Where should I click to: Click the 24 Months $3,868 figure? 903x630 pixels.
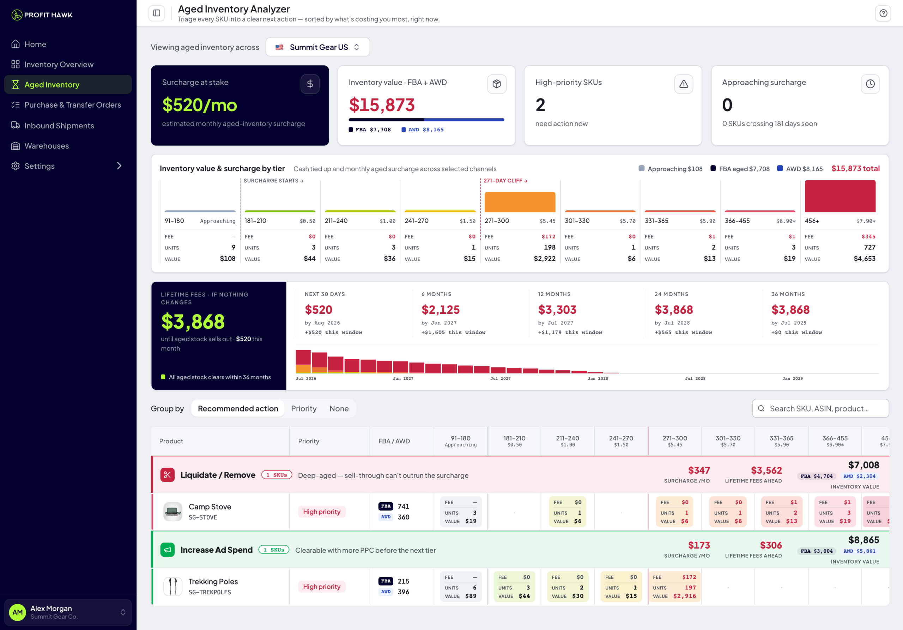click(x=674, y=310)
